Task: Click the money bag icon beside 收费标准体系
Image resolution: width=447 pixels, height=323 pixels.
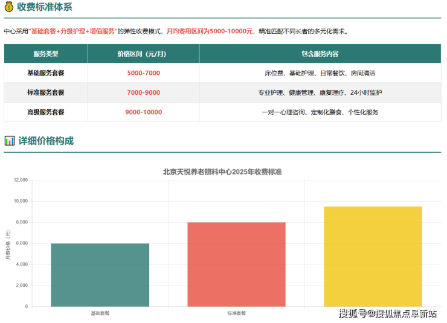Action: tap(9, 7)
